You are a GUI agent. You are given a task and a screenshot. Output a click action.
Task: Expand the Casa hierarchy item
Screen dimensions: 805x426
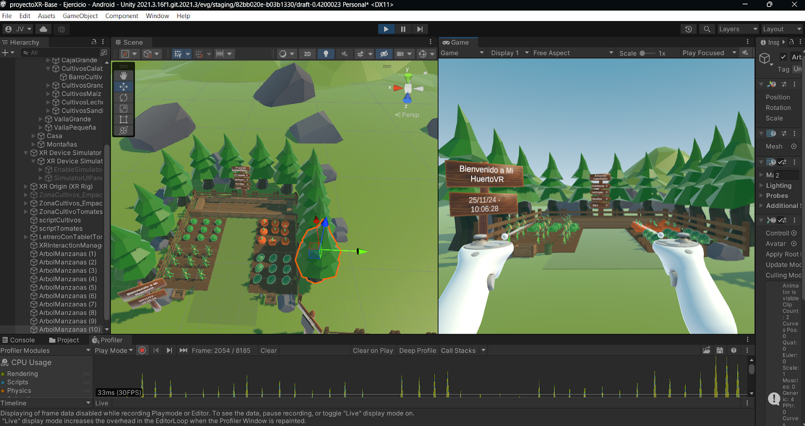(x=34, y=136)
